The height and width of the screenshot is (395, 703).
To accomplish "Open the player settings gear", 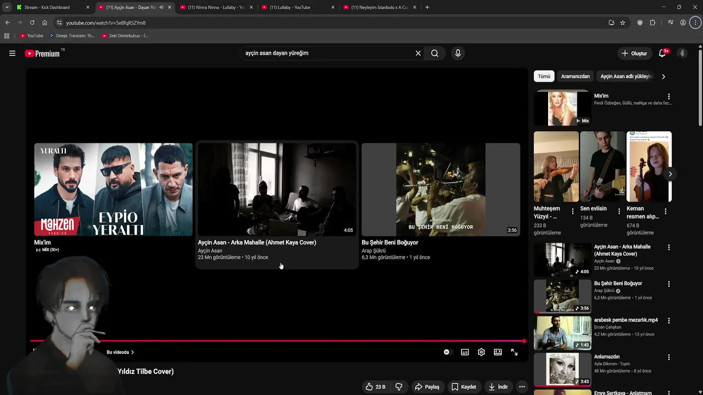I will coord(481,352).
